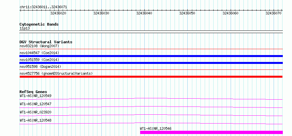
Task: Select variant nsv1044547 (Coe2014) label
Action: tap(39, 53)
